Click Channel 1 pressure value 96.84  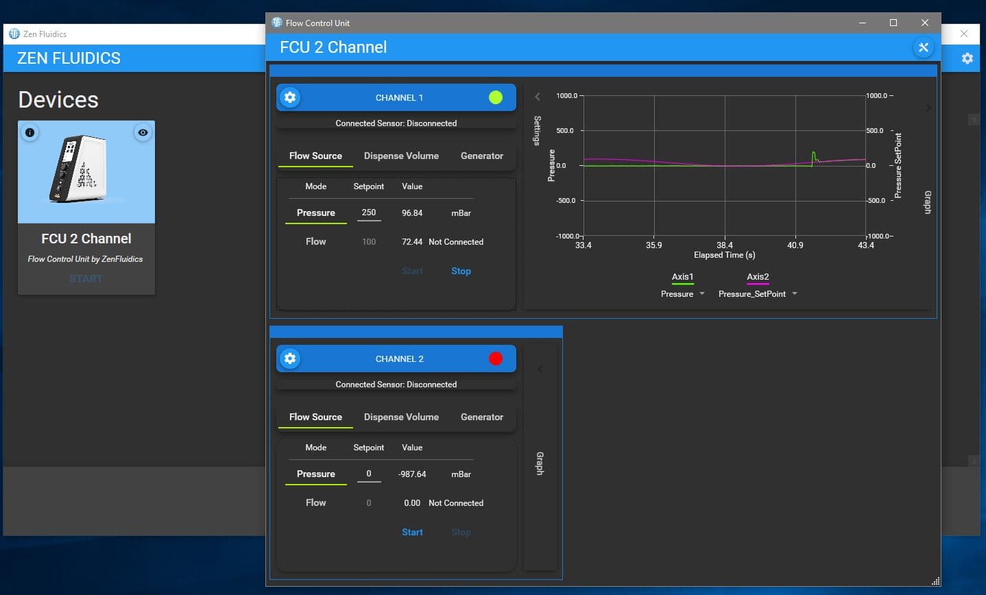(x=412, y=213)
